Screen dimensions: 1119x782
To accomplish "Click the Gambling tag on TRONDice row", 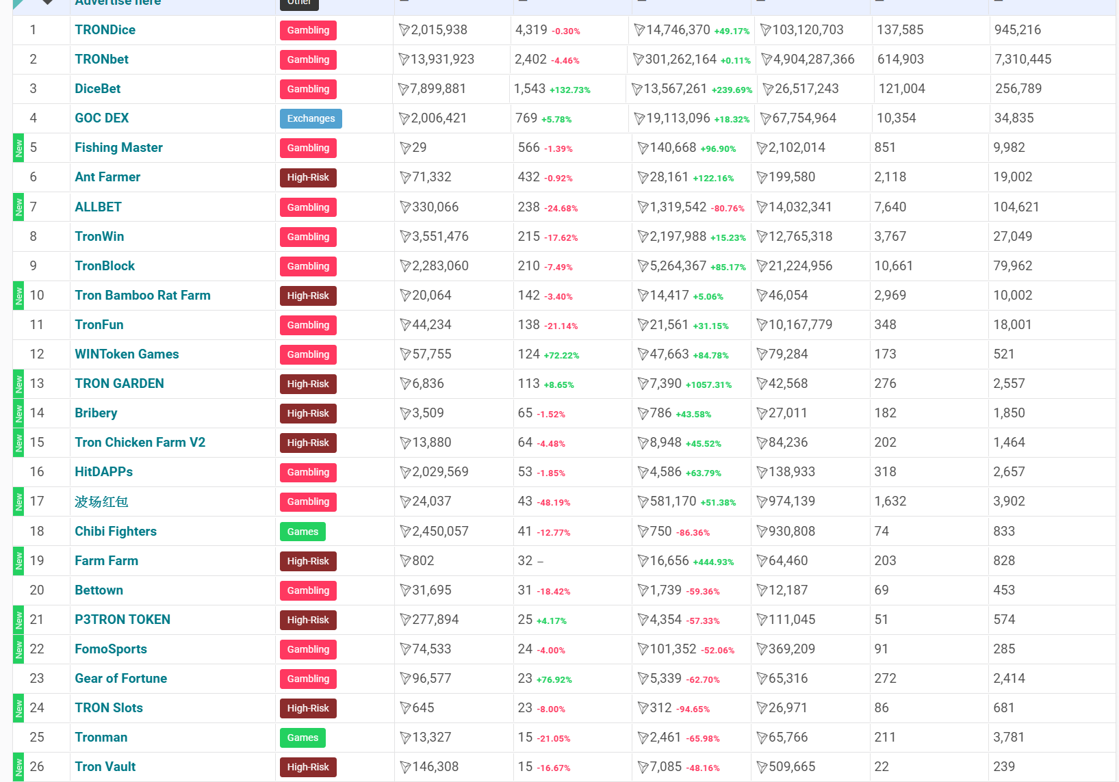I will click(x=308, y=30).
